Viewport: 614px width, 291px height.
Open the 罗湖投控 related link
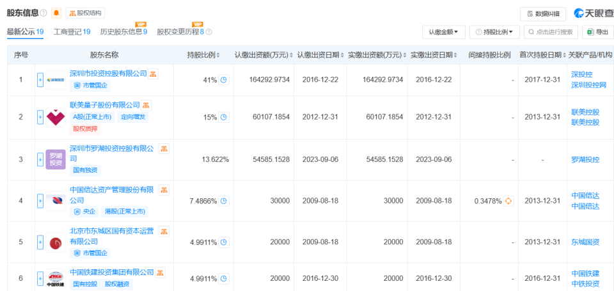[x=585, y=159]
